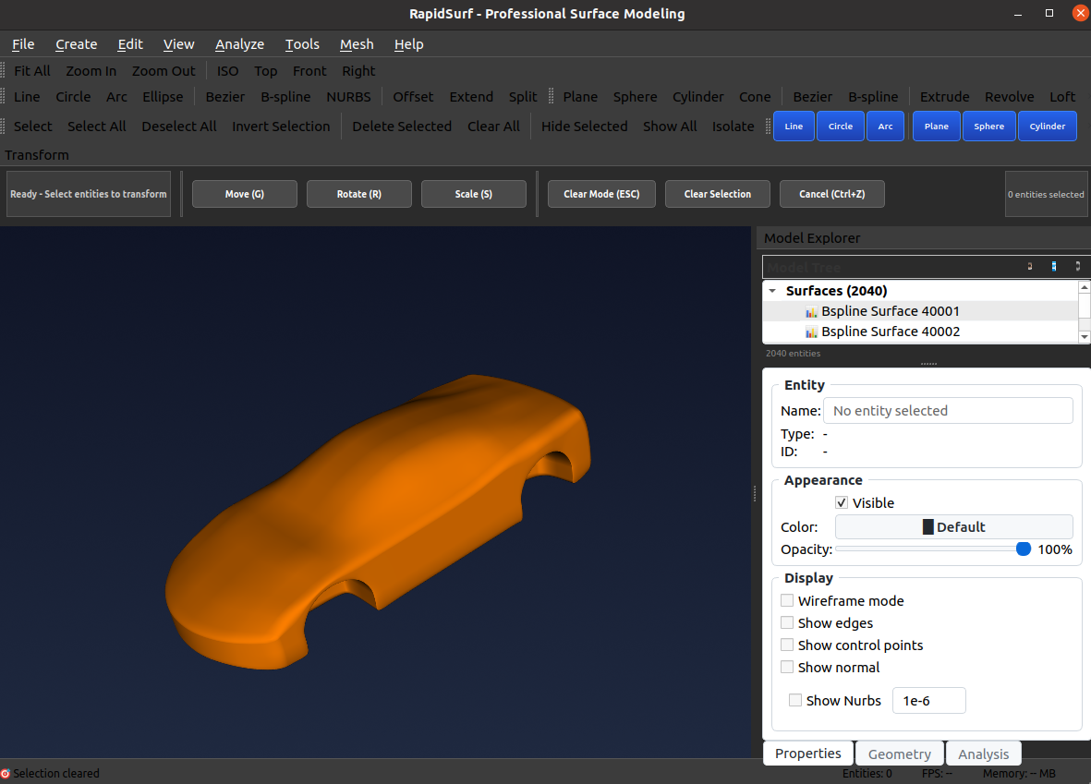1091x784 pixels.
Task: Collapse the Surfaces (2040) tree branch
Action: (772, 290)
